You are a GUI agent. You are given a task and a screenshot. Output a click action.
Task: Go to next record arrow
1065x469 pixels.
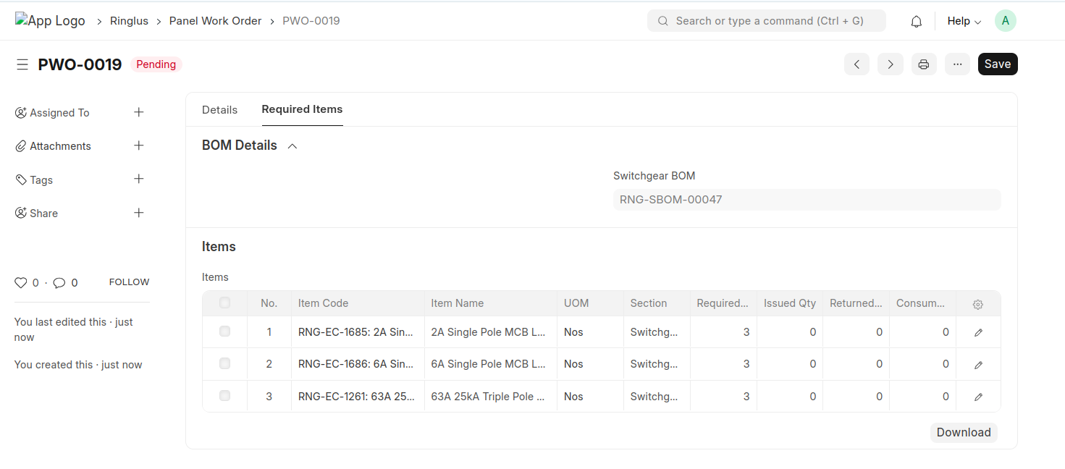pyautogui.click(x=890, y=64)
